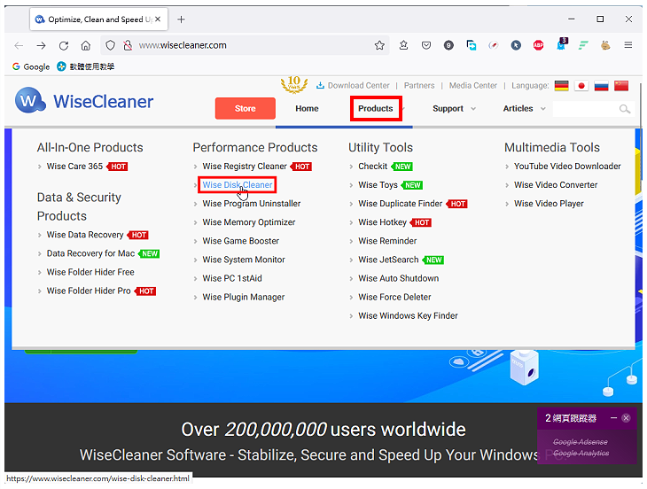Screen dimensions: 647x489
Task: Expand the Support dropdown arrow
Action: [x=473, y=109]
